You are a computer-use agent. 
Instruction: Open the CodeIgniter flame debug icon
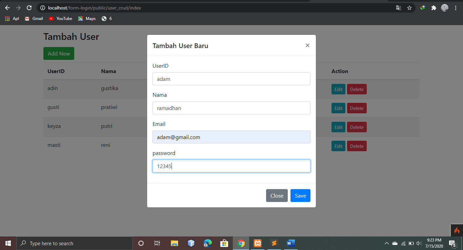click(457, 230)
